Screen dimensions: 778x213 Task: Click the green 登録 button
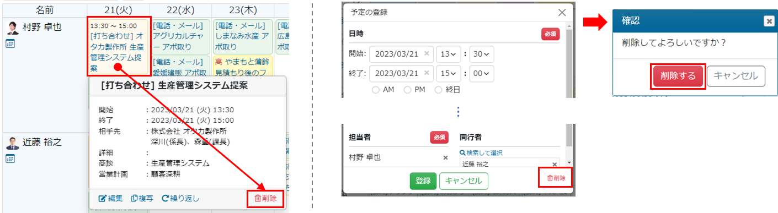[423, 181]
